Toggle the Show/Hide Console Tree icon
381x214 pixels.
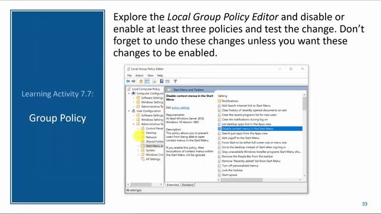click(x=147, y=81)
